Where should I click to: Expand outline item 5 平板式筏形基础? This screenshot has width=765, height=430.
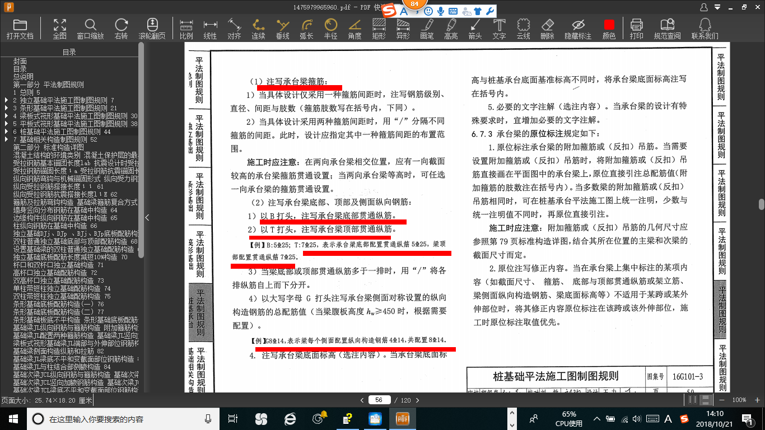click(6, 124)
